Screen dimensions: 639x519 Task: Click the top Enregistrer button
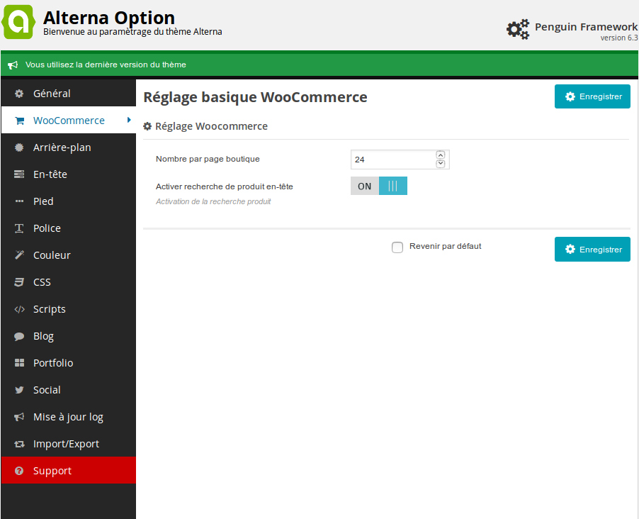592,96
